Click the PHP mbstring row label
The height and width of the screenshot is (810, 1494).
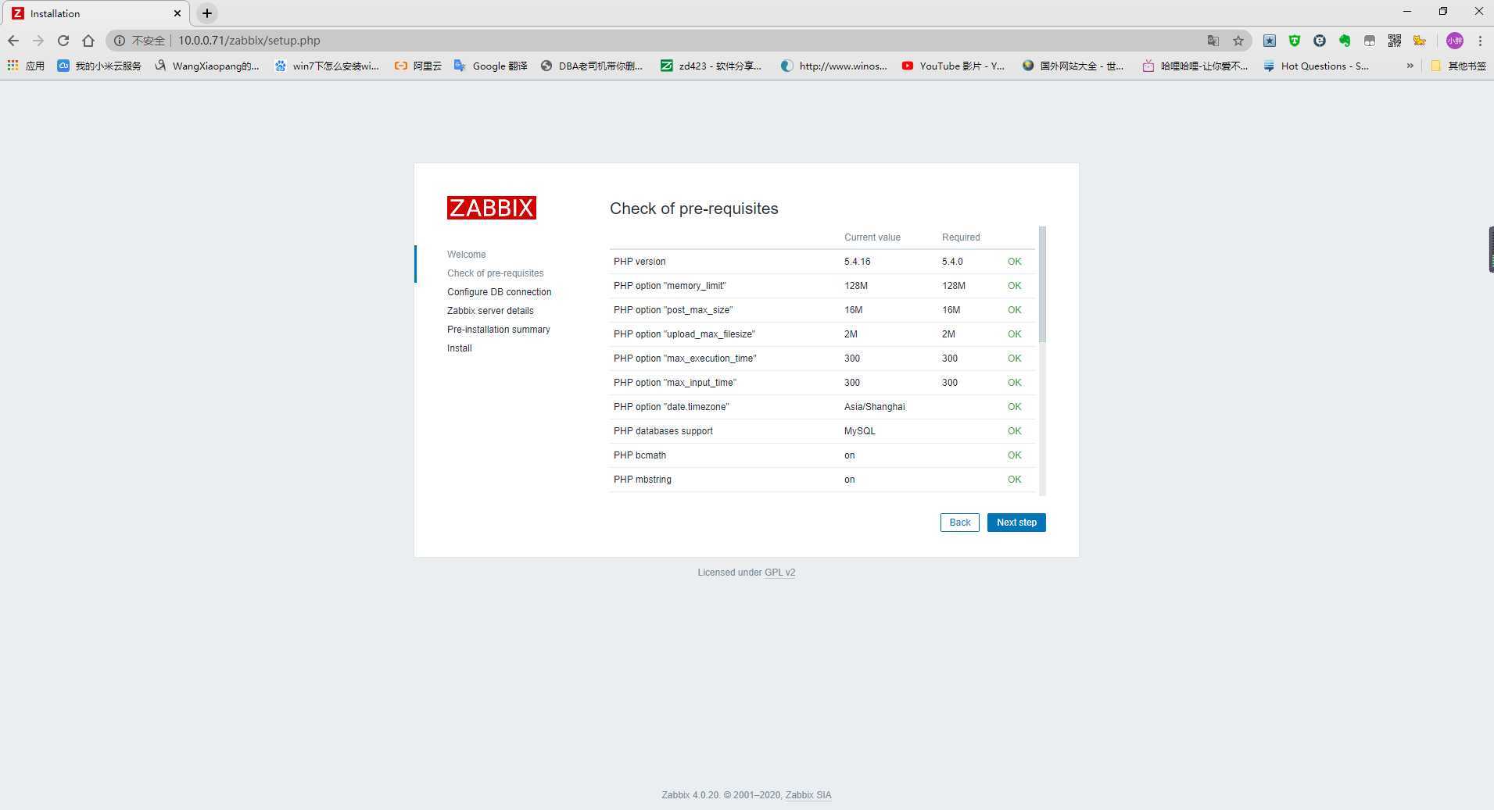click(642, 480)
